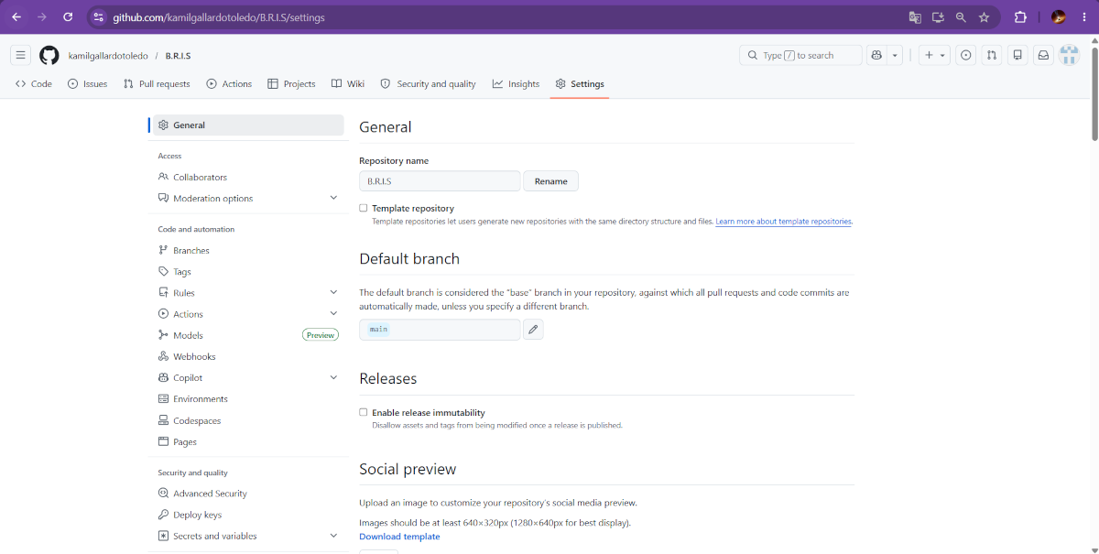Click the Download template link

399,537
